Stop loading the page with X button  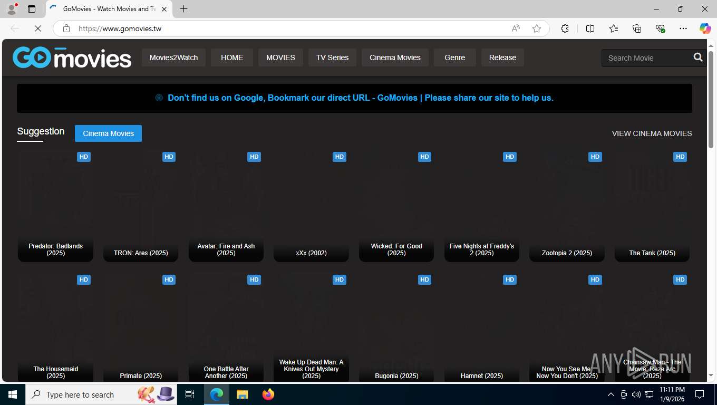coord(38,28)
